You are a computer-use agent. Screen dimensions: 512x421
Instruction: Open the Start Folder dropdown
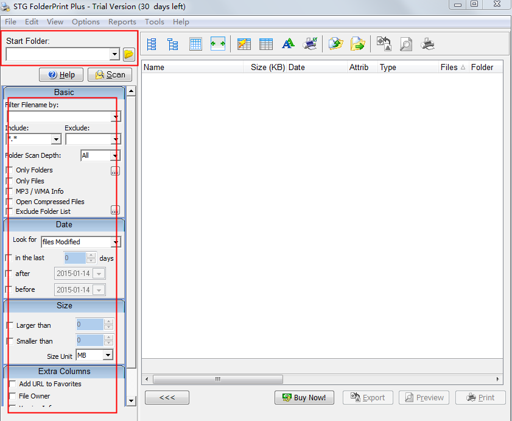pos(114,54)
